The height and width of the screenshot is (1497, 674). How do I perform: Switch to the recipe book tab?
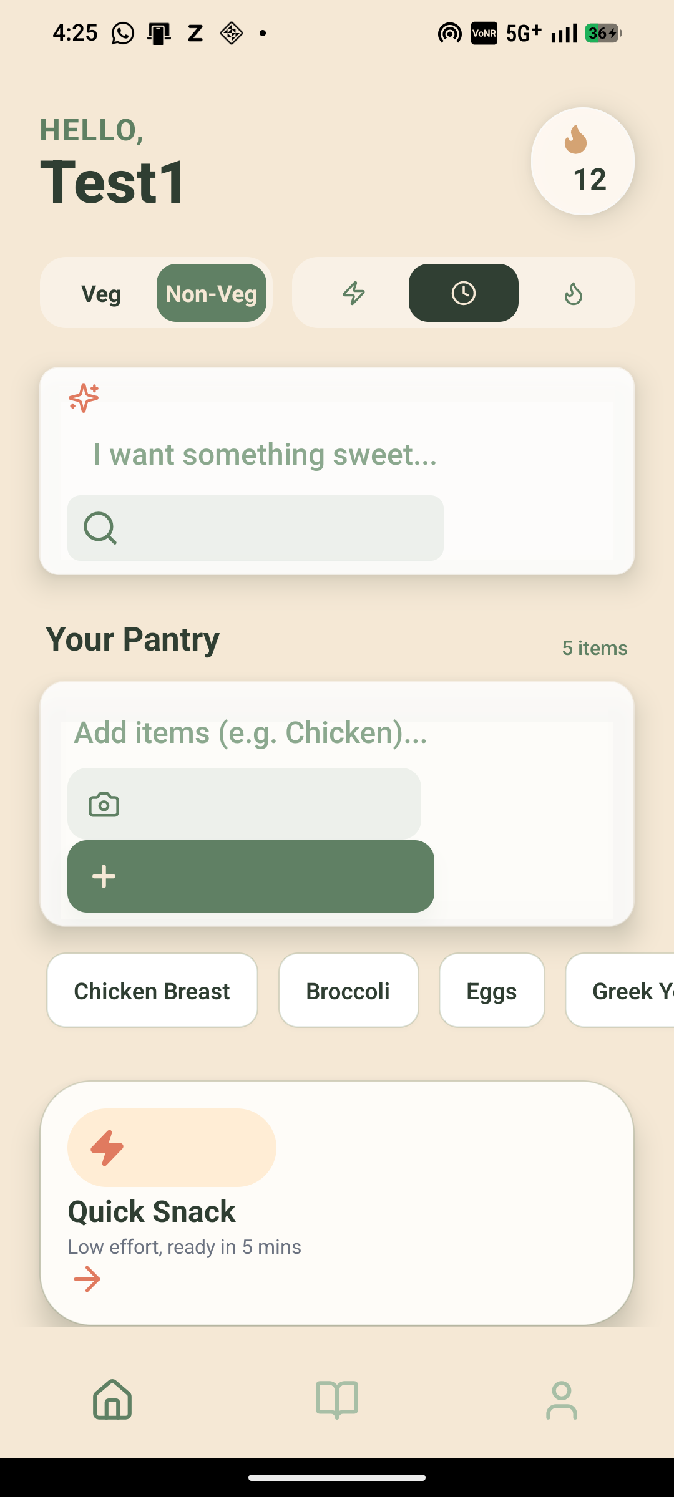tap(337, 1400)
